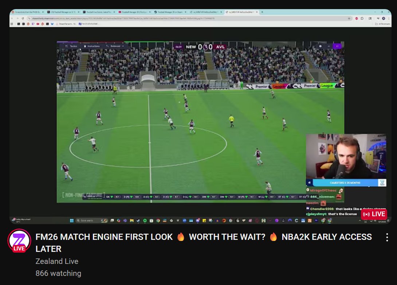Switch to the Football Manager on X browser tab
This screenshot has width=397, height=285.
(x=63, y=12)
